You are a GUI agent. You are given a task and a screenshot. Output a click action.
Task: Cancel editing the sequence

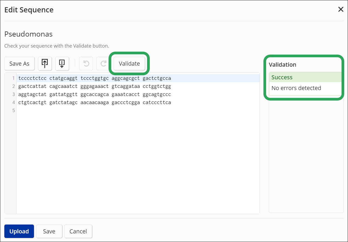(78, 231)
